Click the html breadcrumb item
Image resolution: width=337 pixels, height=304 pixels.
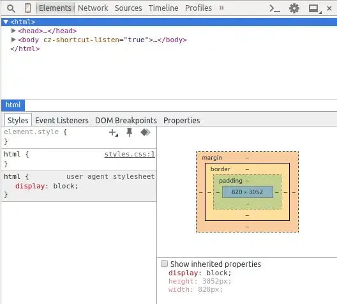tap(13, 105)
